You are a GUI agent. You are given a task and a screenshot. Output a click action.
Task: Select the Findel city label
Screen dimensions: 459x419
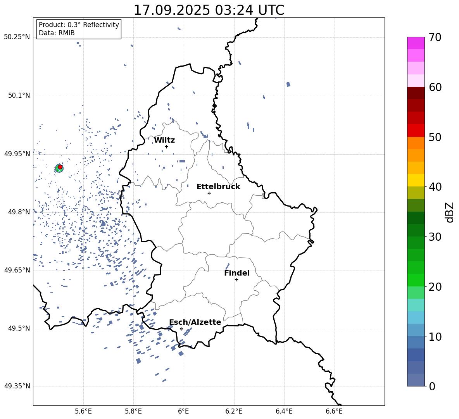point(237,273)
